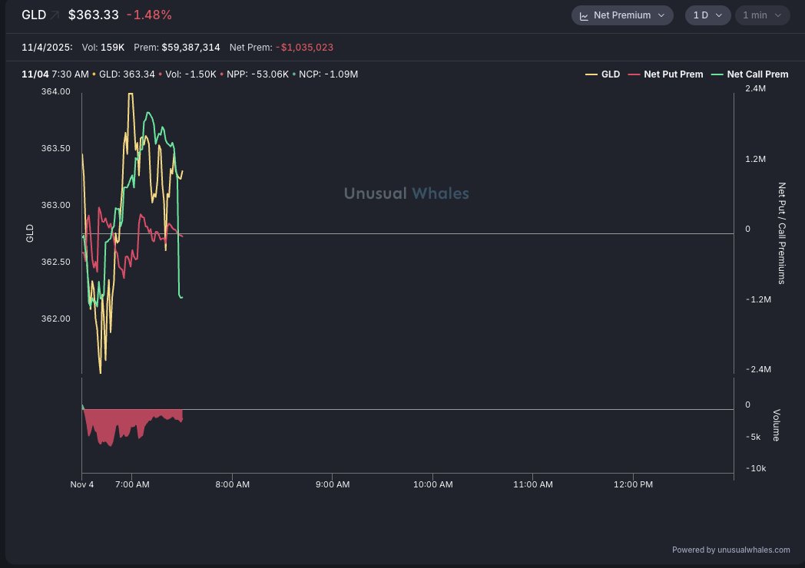Open the Powered by unusualwhales.com link
Viewport: 805px width, 568px height.
(730, 550)
